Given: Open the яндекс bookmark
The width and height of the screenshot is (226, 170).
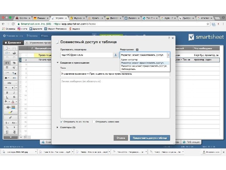Looking at the screenshot, I should click(x=74, y=29).
